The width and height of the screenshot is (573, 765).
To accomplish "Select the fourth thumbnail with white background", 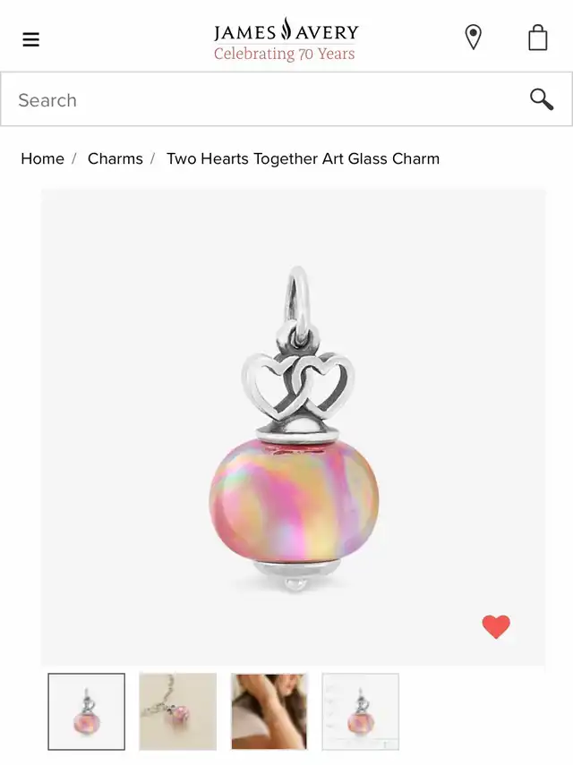I will (x=360, y=711).
